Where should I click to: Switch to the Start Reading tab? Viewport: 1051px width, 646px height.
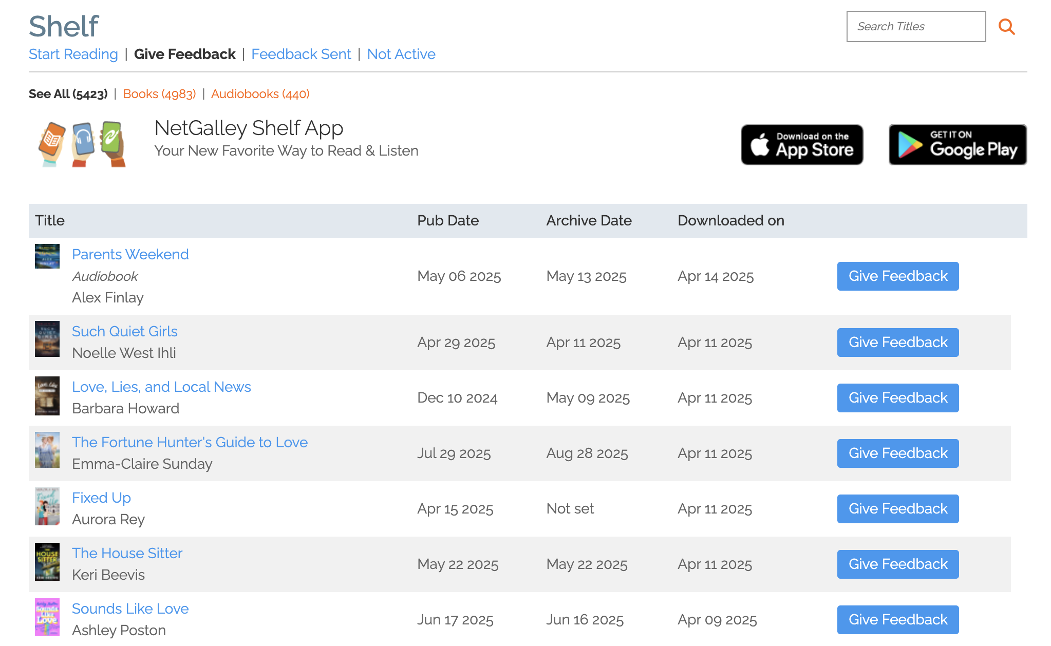coord(73,54)
